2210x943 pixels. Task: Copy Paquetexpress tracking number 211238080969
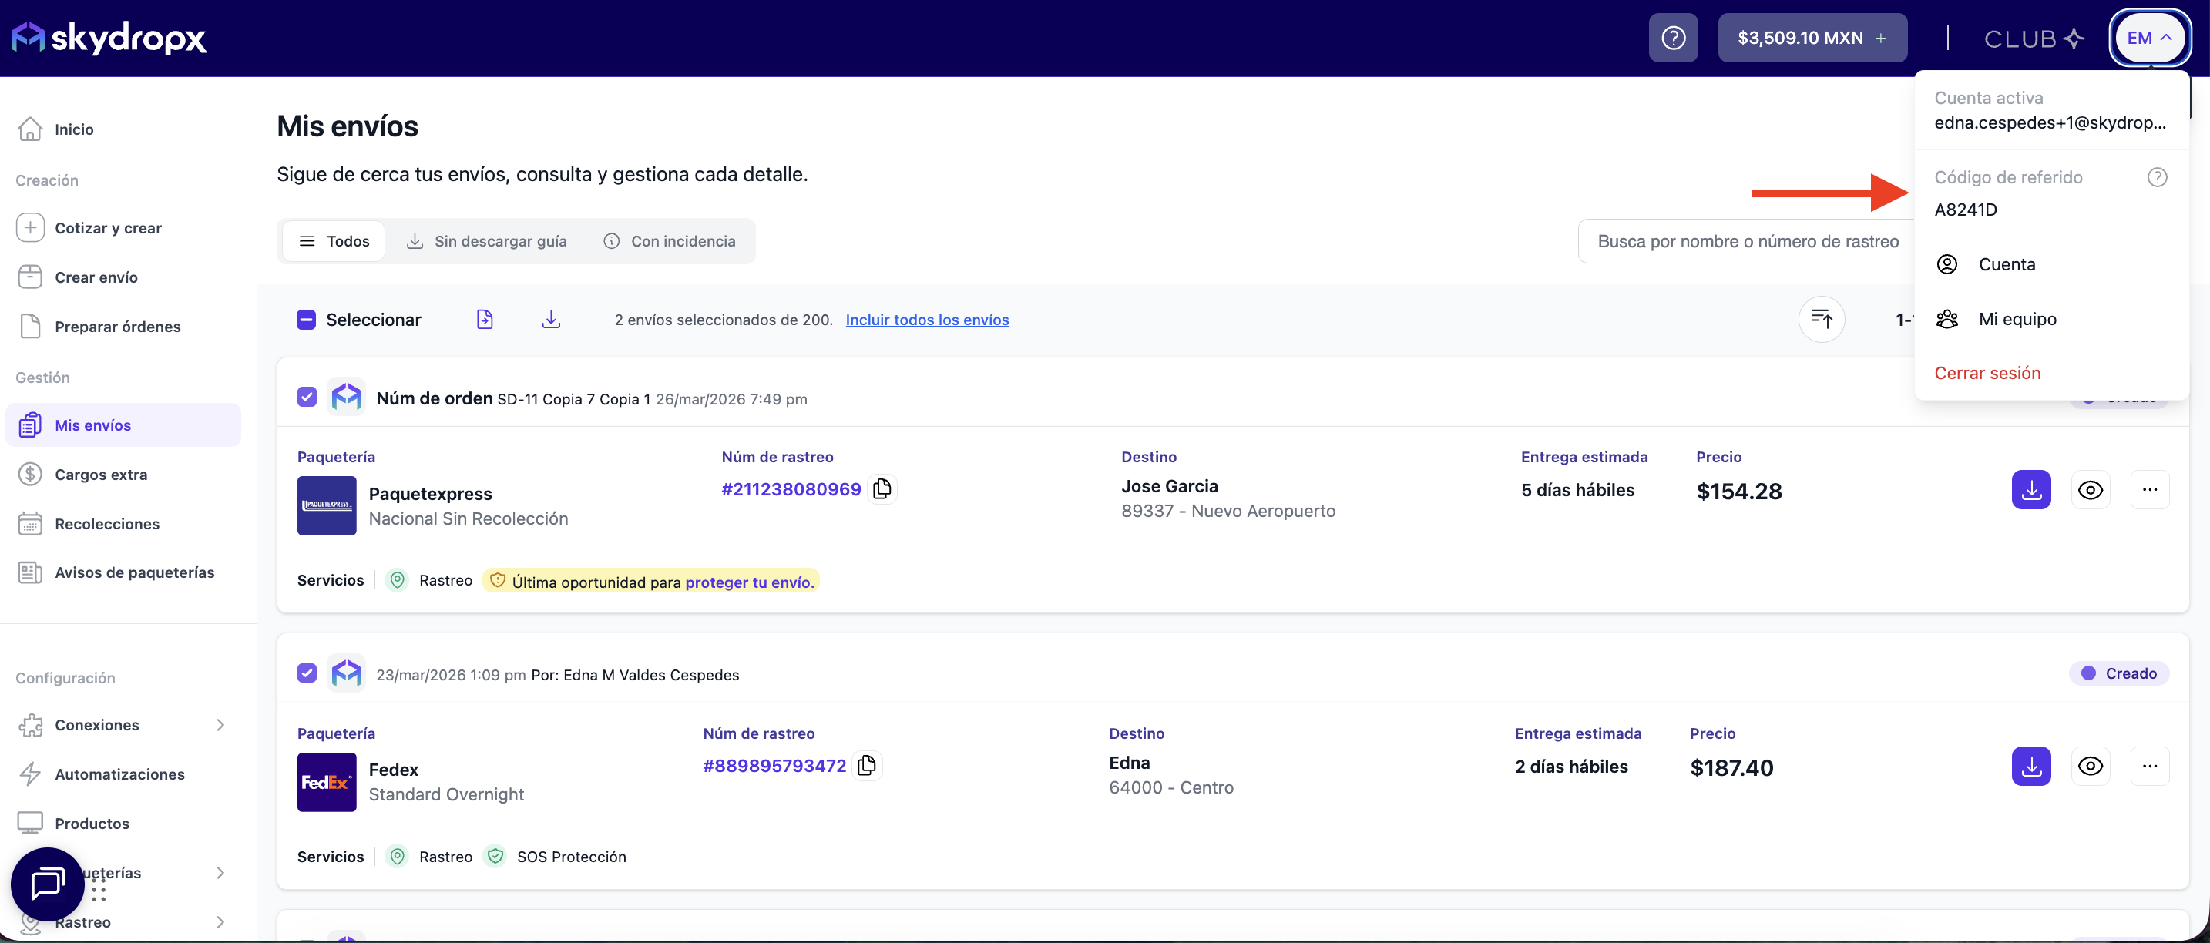(x=882, y=489)
